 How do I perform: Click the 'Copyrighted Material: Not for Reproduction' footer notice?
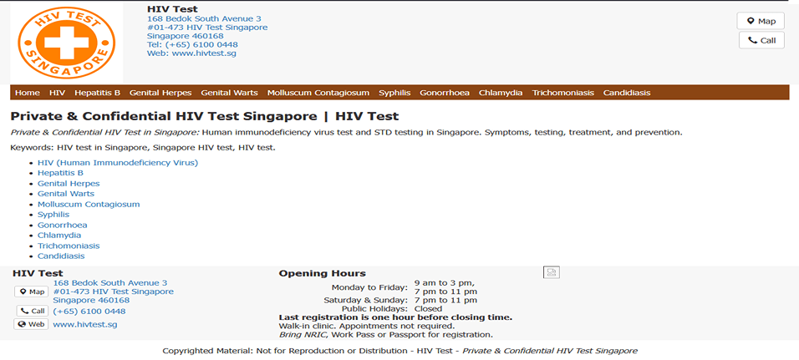click(399, 351)
